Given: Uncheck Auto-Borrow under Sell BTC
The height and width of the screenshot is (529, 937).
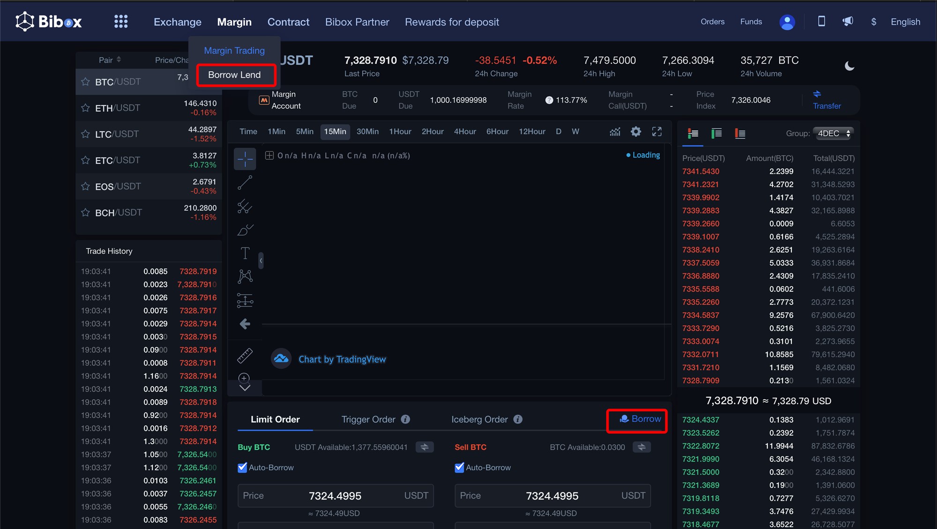Looking at the screenshot, I should point(459,468).
